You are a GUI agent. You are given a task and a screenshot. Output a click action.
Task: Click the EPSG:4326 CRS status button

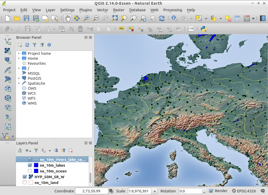(x=244, y=191)
